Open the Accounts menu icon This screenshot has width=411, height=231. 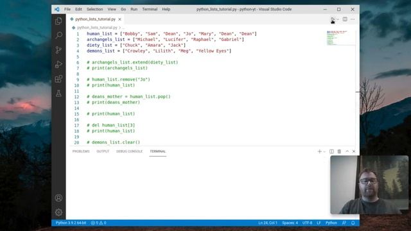pyautogui.click(x=58, y=198)
